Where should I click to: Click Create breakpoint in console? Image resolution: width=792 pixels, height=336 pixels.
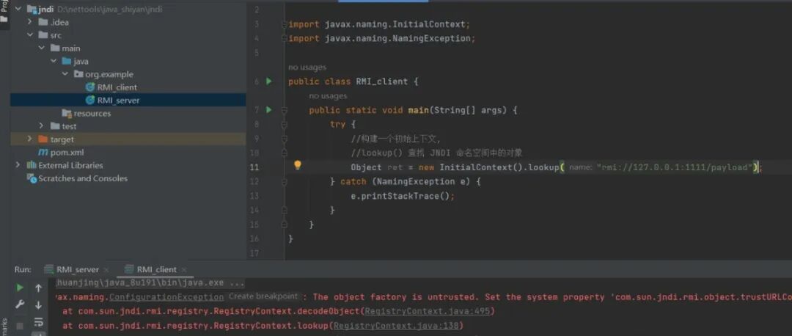point(263,296)
